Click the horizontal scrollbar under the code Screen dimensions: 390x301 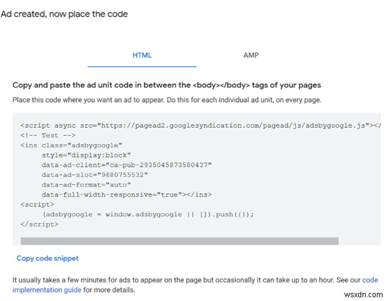tap(179, 241)
